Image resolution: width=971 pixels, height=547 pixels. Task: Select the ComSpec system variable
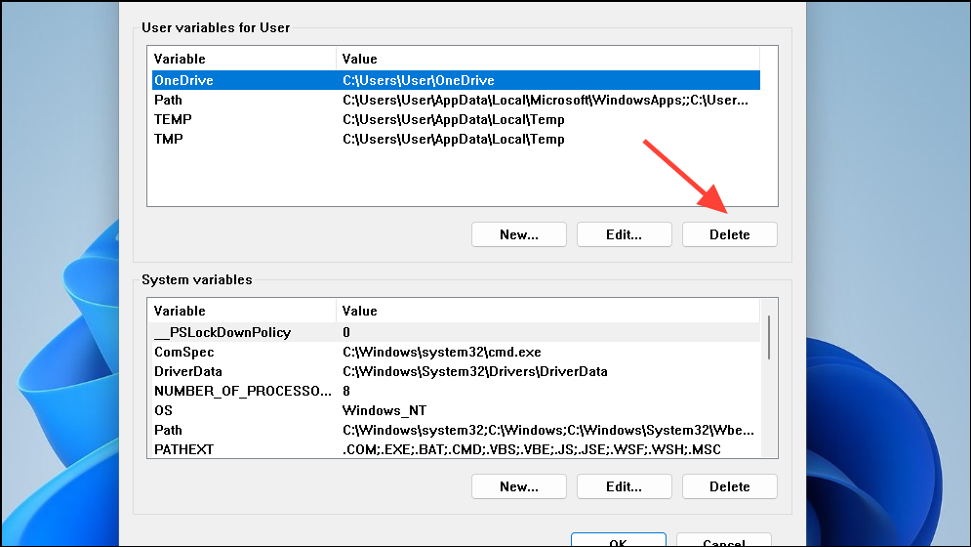coord(456,352)
